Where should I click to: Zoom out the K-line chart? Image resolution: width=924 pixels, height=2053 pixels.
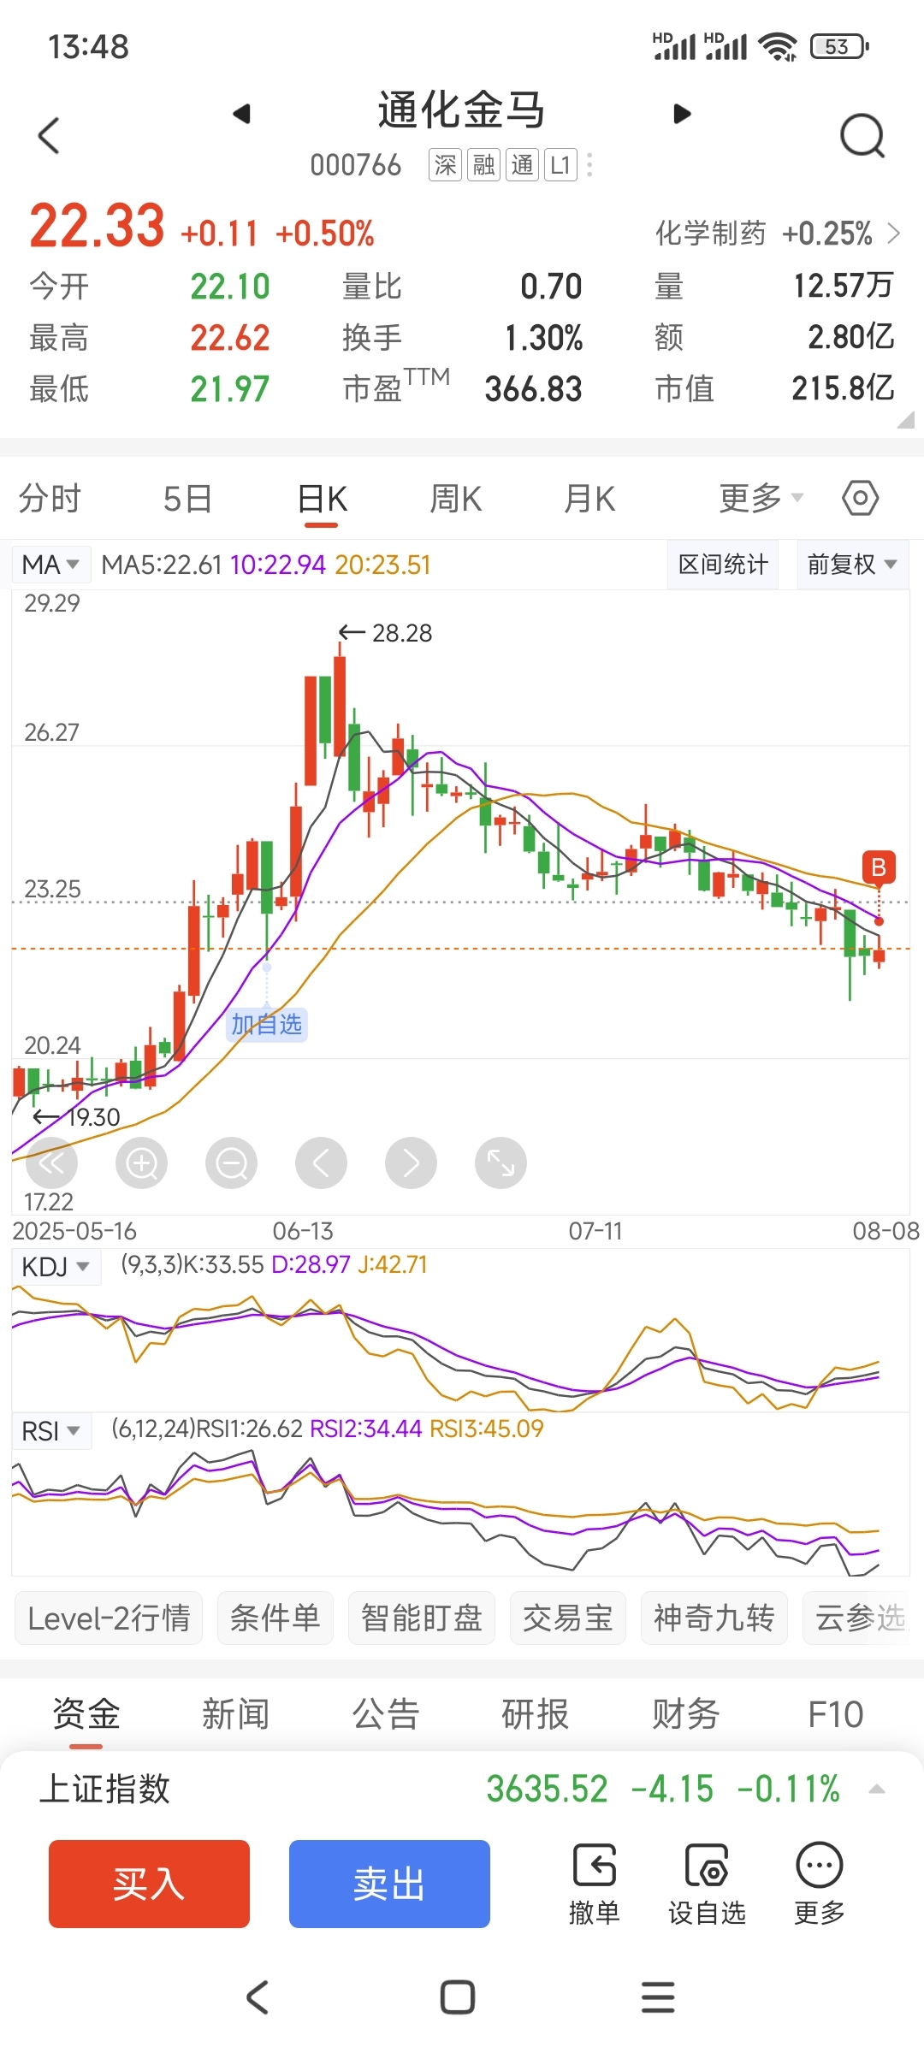(x=231, y=1163)
